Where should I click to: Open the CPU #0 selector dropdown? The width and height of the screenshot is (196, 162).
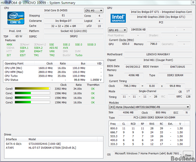tap(94, 11)
